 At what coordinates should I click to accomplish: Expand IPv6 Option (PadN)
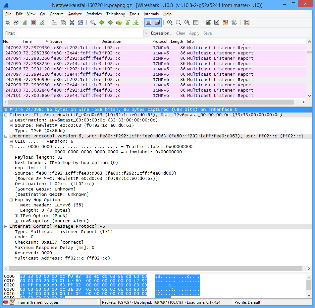coord(17,216)
